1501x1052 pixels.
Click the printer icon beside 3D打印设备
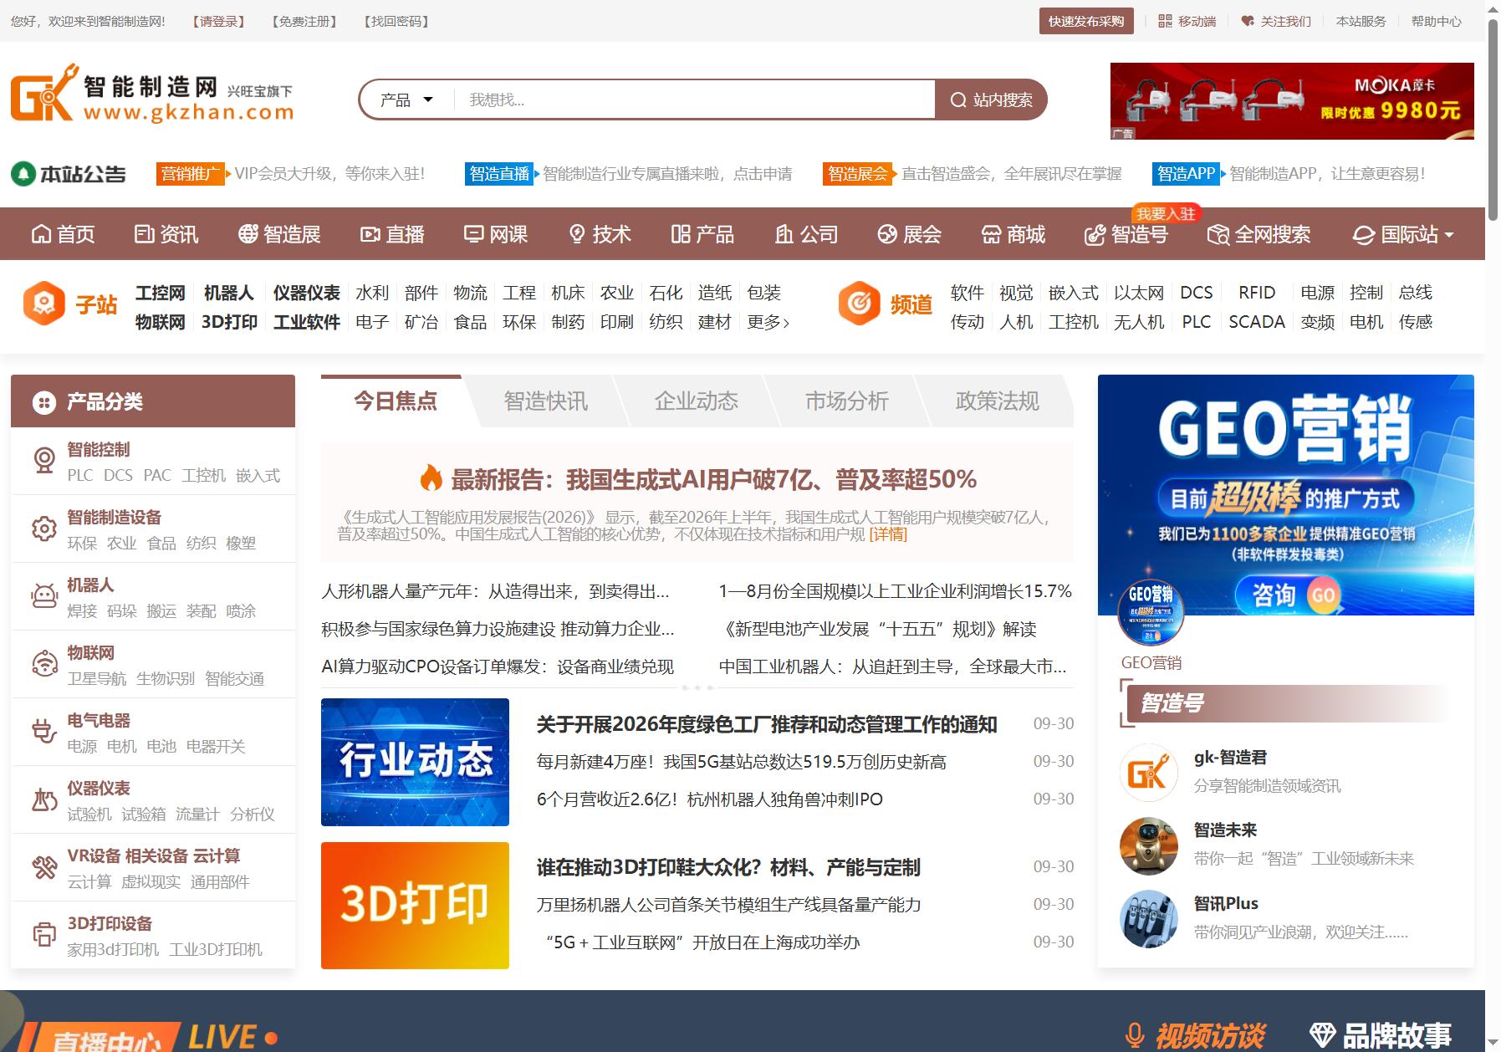[43, 935]
